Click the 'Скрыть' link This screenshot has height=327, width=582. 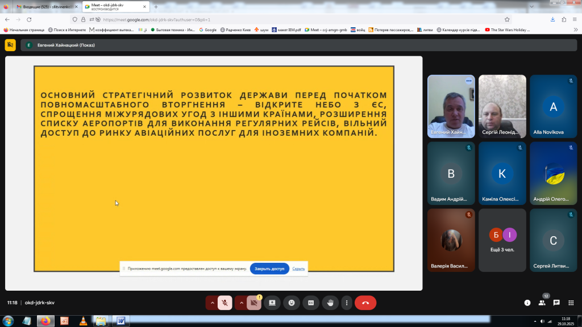pos(298,269)
